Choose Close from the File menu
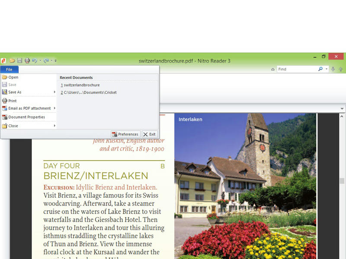Screen dimensions: 346x259 [29, 126]
